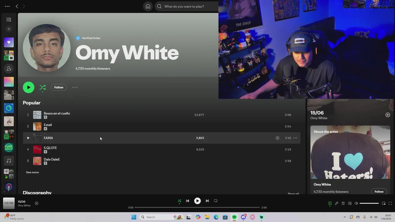Mute the volume speaker icon
395x222 pixels.
coord(356,203)
